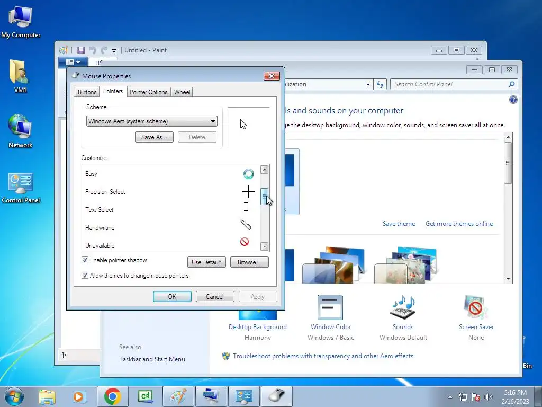This screenshot has height=407, width=542.
Task: Click Undo icon in Paint toolbar
Action: coord(93,50)
